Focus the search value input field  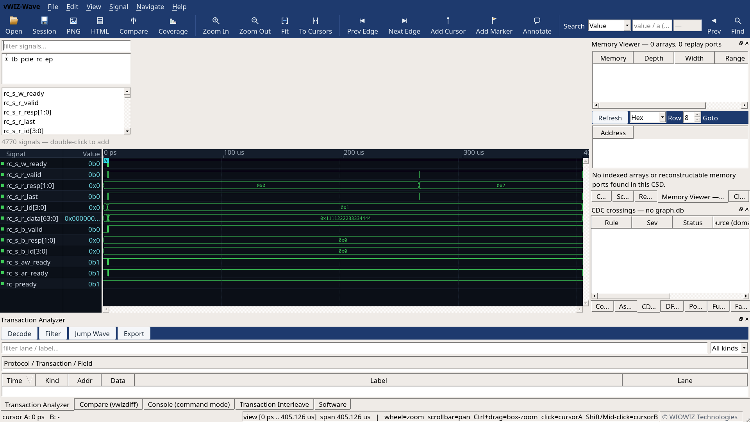(x=652, y=26)
